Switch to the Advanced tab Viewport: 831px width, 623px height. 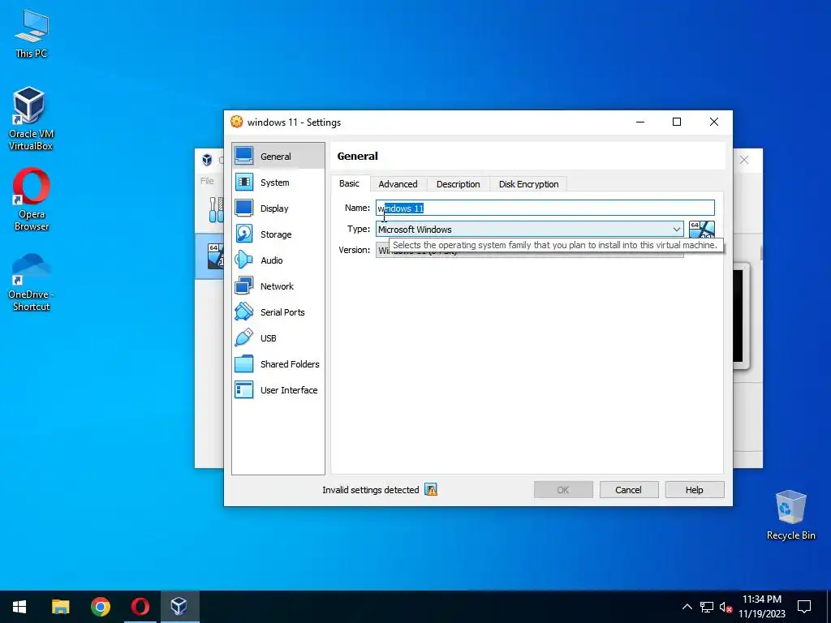[398, 184]
